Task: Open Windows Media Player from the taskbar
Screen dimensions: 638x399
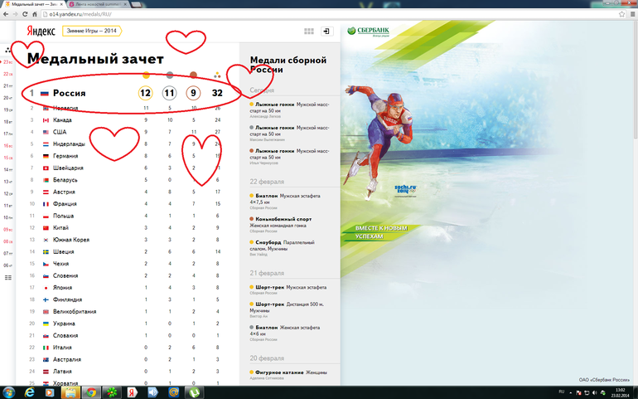Action: tap(50, 392)
